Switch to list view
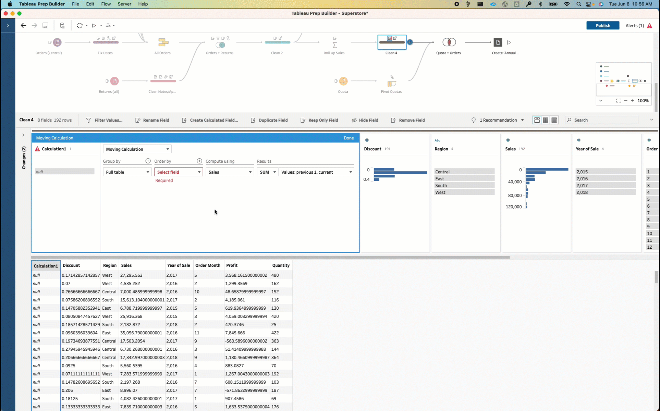 point(554,120)
